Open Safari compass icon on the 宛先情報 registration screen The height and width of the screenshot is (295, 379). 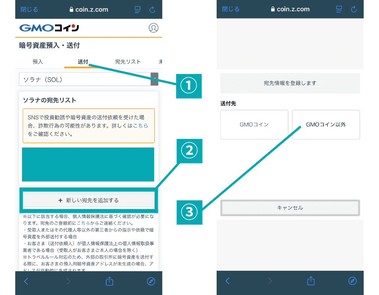click(x=352, y=281)
